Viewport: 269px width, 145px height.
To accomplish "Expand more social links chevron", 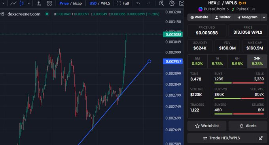I will pyautogui.click(x=264, y=17).
